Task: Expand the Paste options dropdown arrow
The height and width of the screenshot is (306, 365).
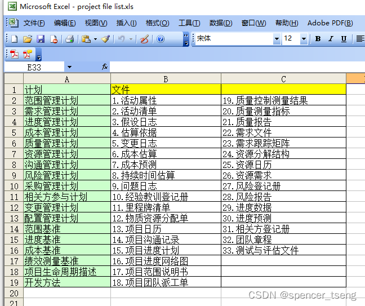Action: pos(95,39)
